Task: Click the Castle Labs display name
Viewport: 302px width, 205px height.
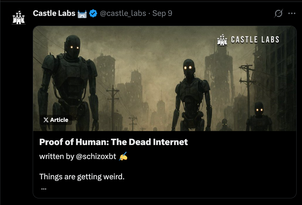Action: 54,13
